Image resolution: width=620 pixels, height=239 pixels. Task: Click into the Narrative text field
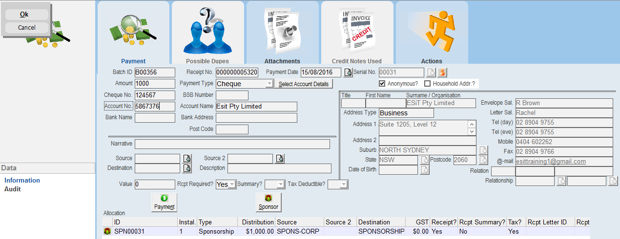tap(232, 144)
